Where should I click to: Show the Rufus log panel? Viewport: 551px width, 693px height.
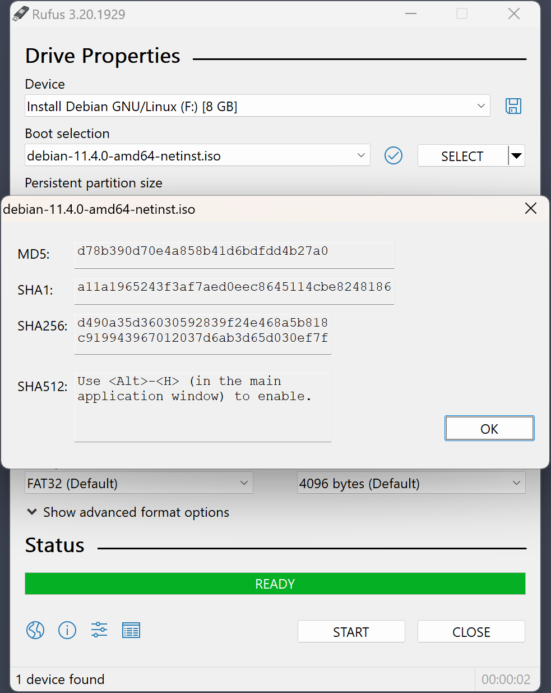point(131,630)
